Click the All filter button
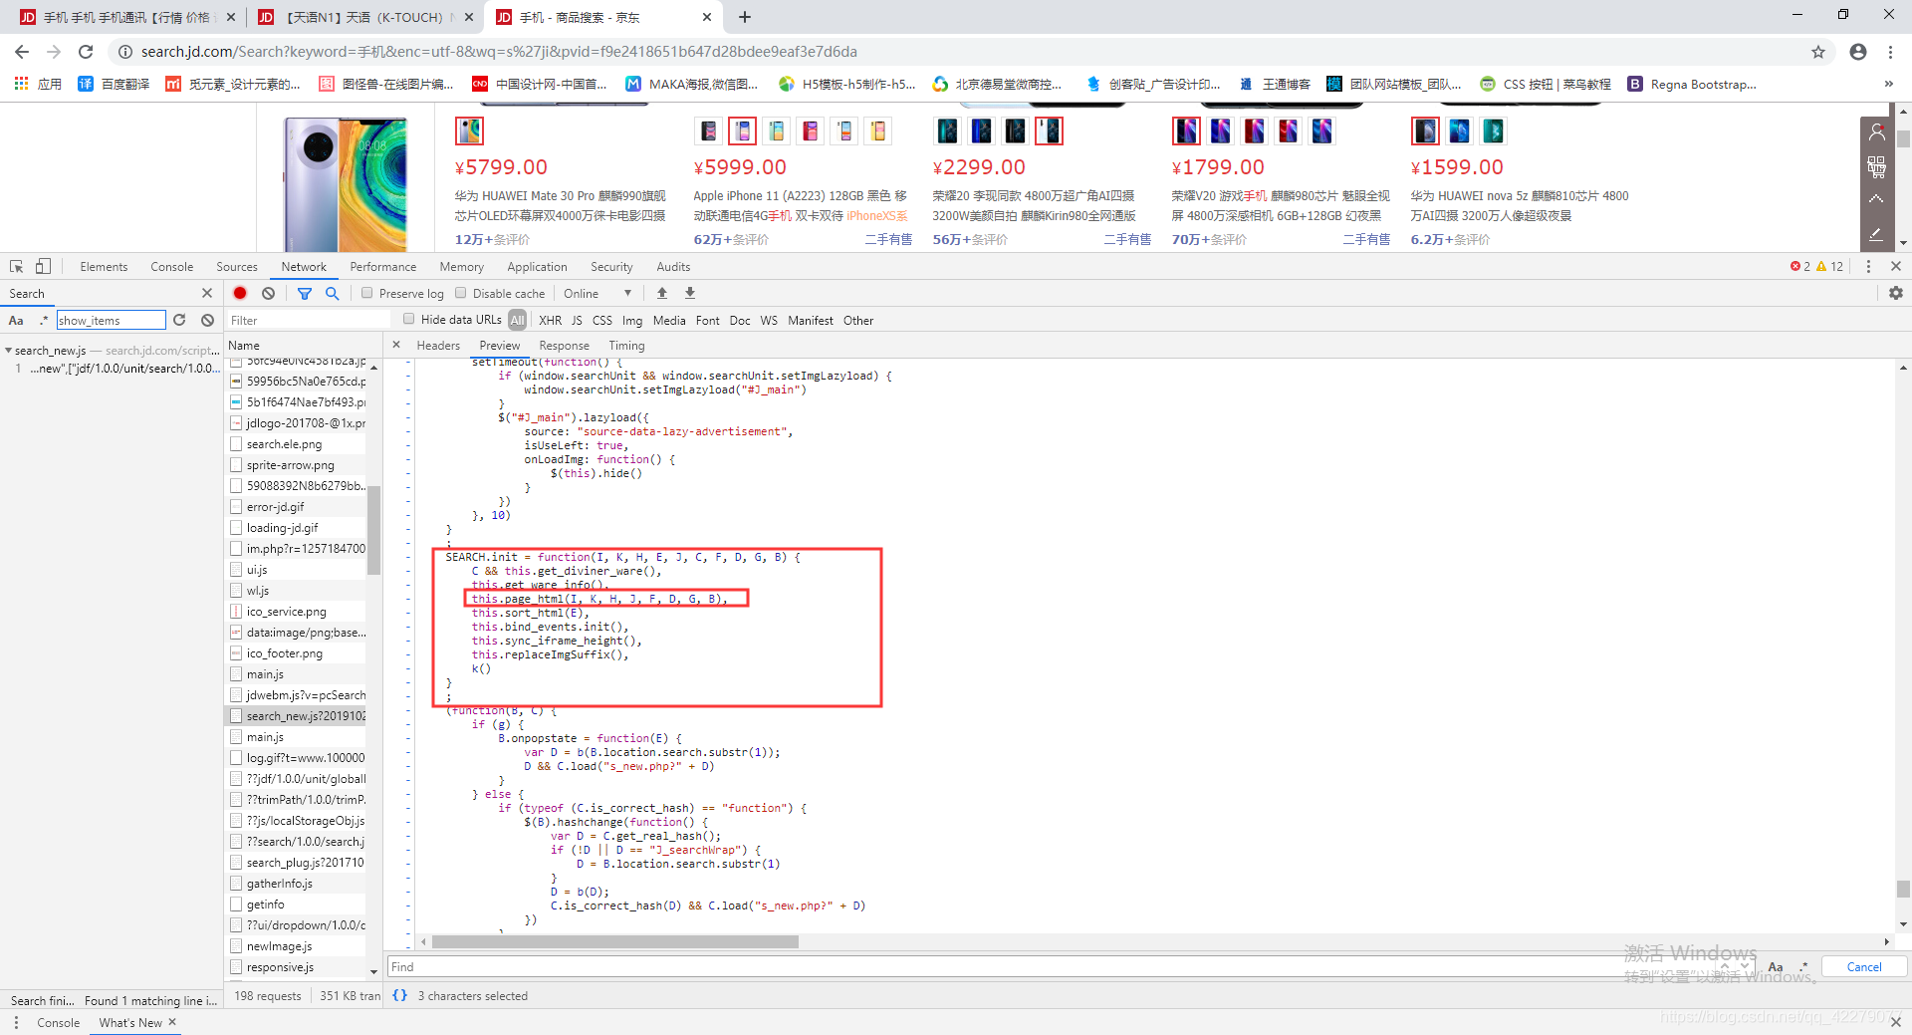1912x1035 pixels. (517, 320)
